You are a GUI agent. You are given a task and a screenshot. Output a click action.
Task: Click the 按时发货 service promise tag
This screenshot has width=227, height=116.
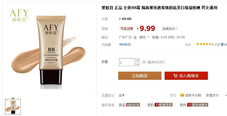pos(133,105)
